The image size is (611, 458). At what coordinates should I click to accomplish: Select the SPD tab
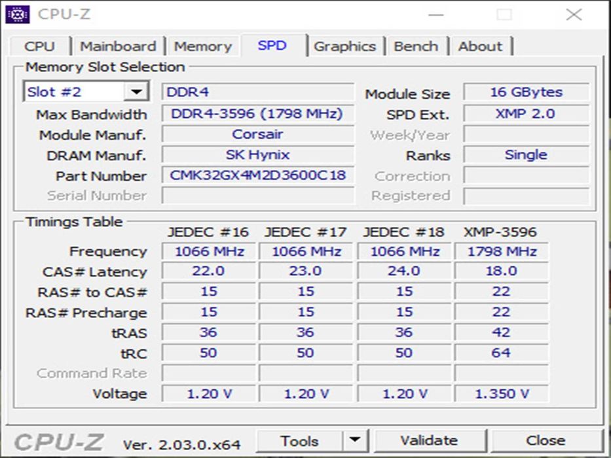click(272, 45)
